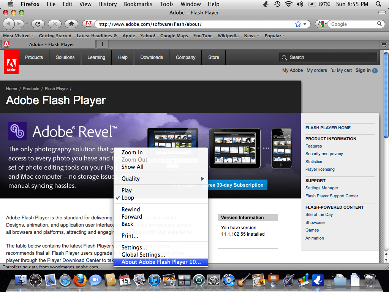Viewport: 389px width, 292px height.
Task: Click the page's vertical scrollbar thumb
Action: (x=386, y=95)
